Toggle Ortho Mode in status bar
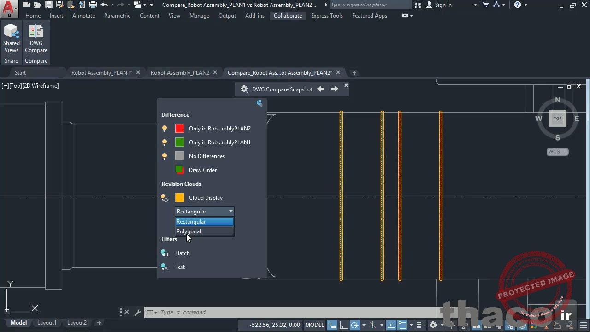Viewport: 590px width, 332px height. click(x=343, y=325)
